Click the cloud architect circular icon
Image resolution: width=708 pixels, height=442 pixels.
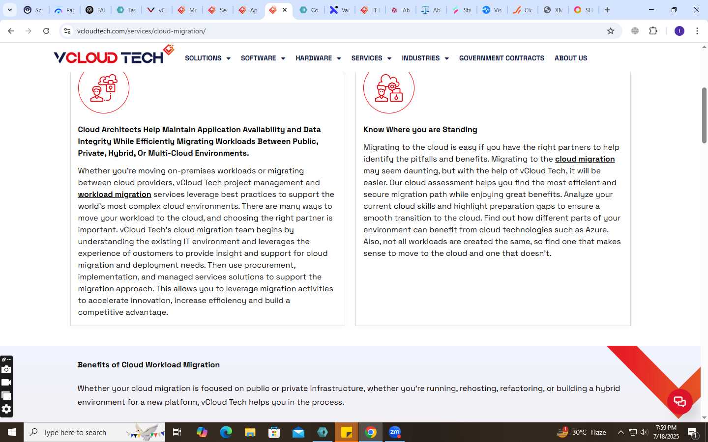pyautogui.click(x=104, y=88)
